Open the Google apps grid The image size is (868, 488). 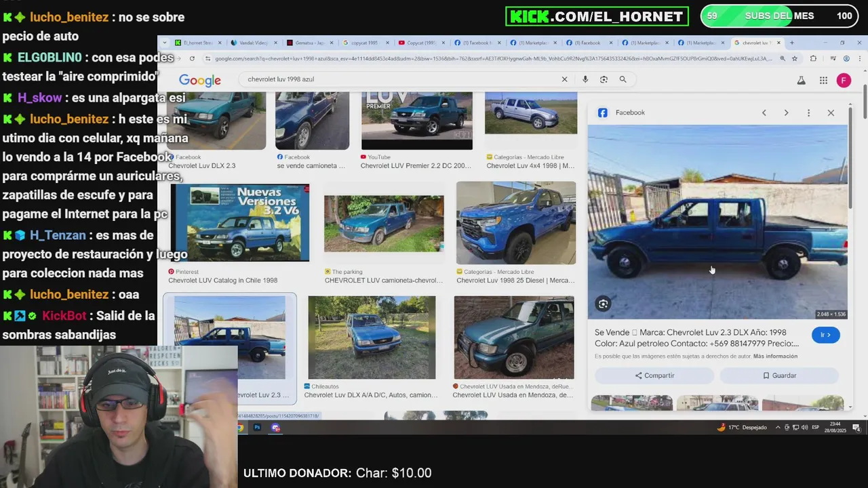click(823, 81)
